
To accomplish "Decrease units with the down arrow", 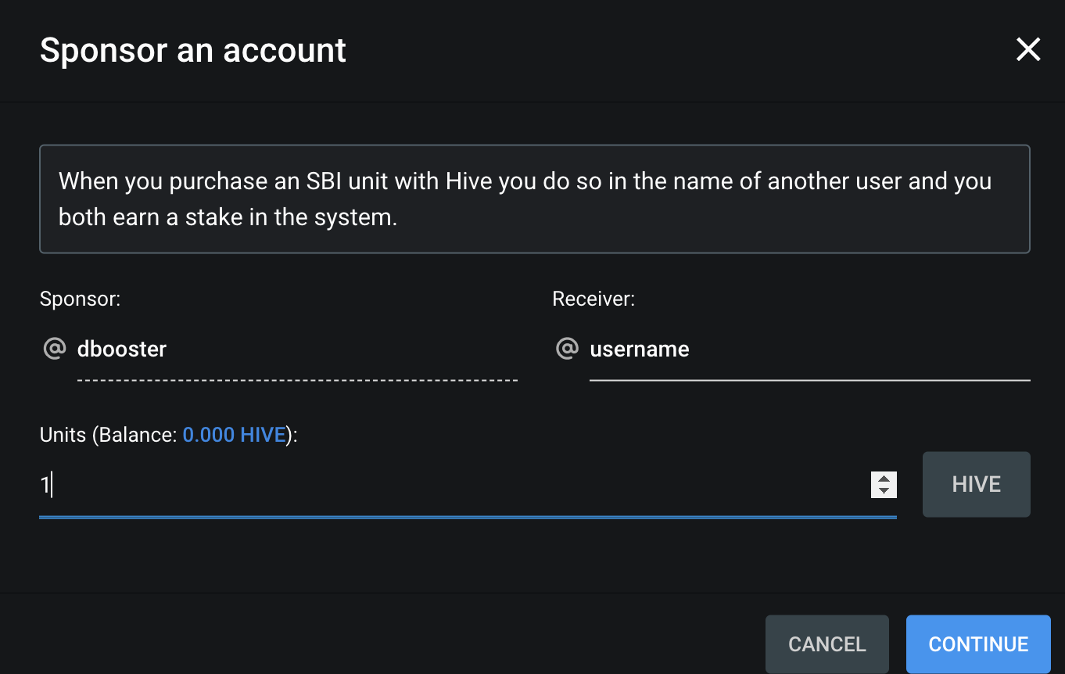I will coord(884,491).
